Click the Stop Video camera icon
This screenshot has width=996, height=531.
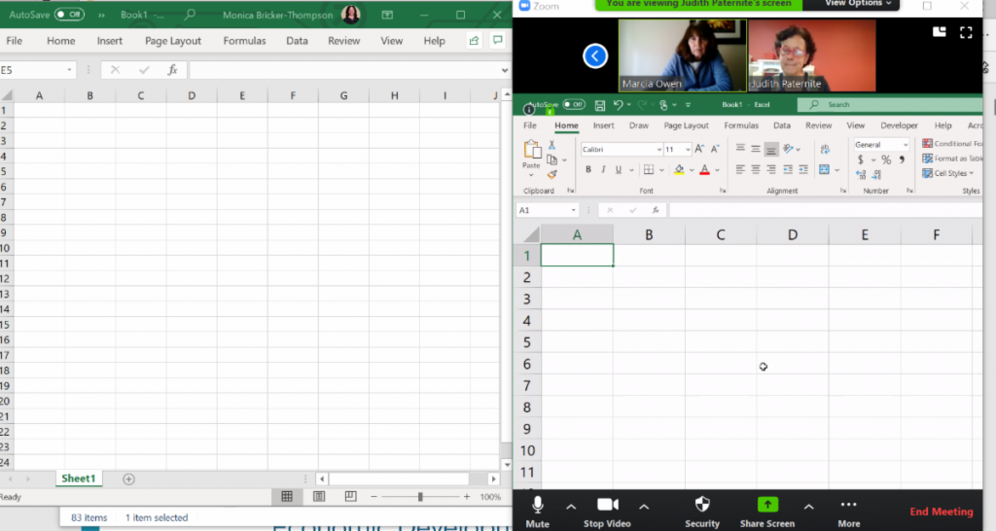[607, 505]
